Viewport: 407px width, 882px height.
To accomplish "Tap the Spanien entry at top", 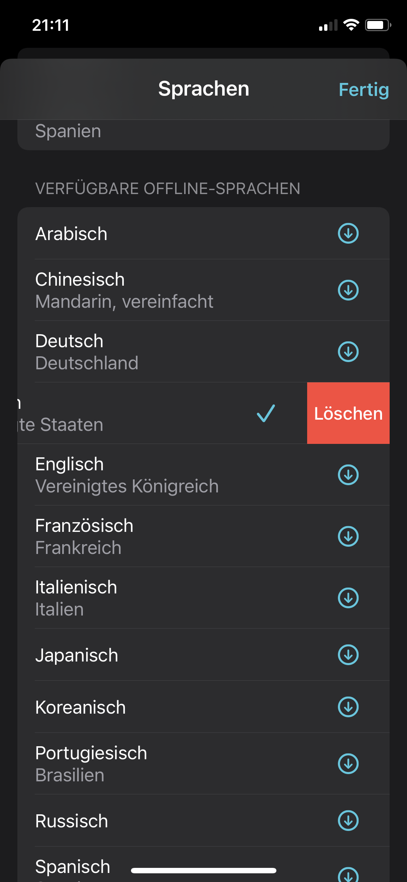I will [x=68, y=131].
